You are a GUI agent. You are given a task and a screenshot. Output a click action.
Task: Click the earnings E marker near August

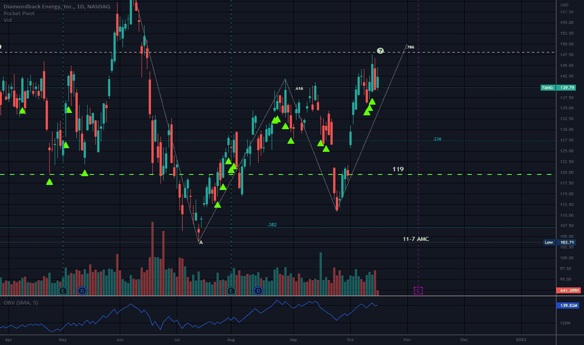(231, 290)
